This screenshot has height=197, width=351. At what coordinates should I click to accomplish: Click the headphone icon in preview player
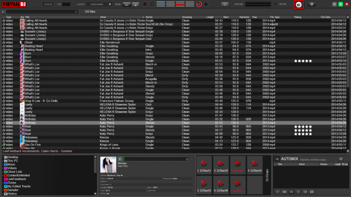[x=187, y=159]
